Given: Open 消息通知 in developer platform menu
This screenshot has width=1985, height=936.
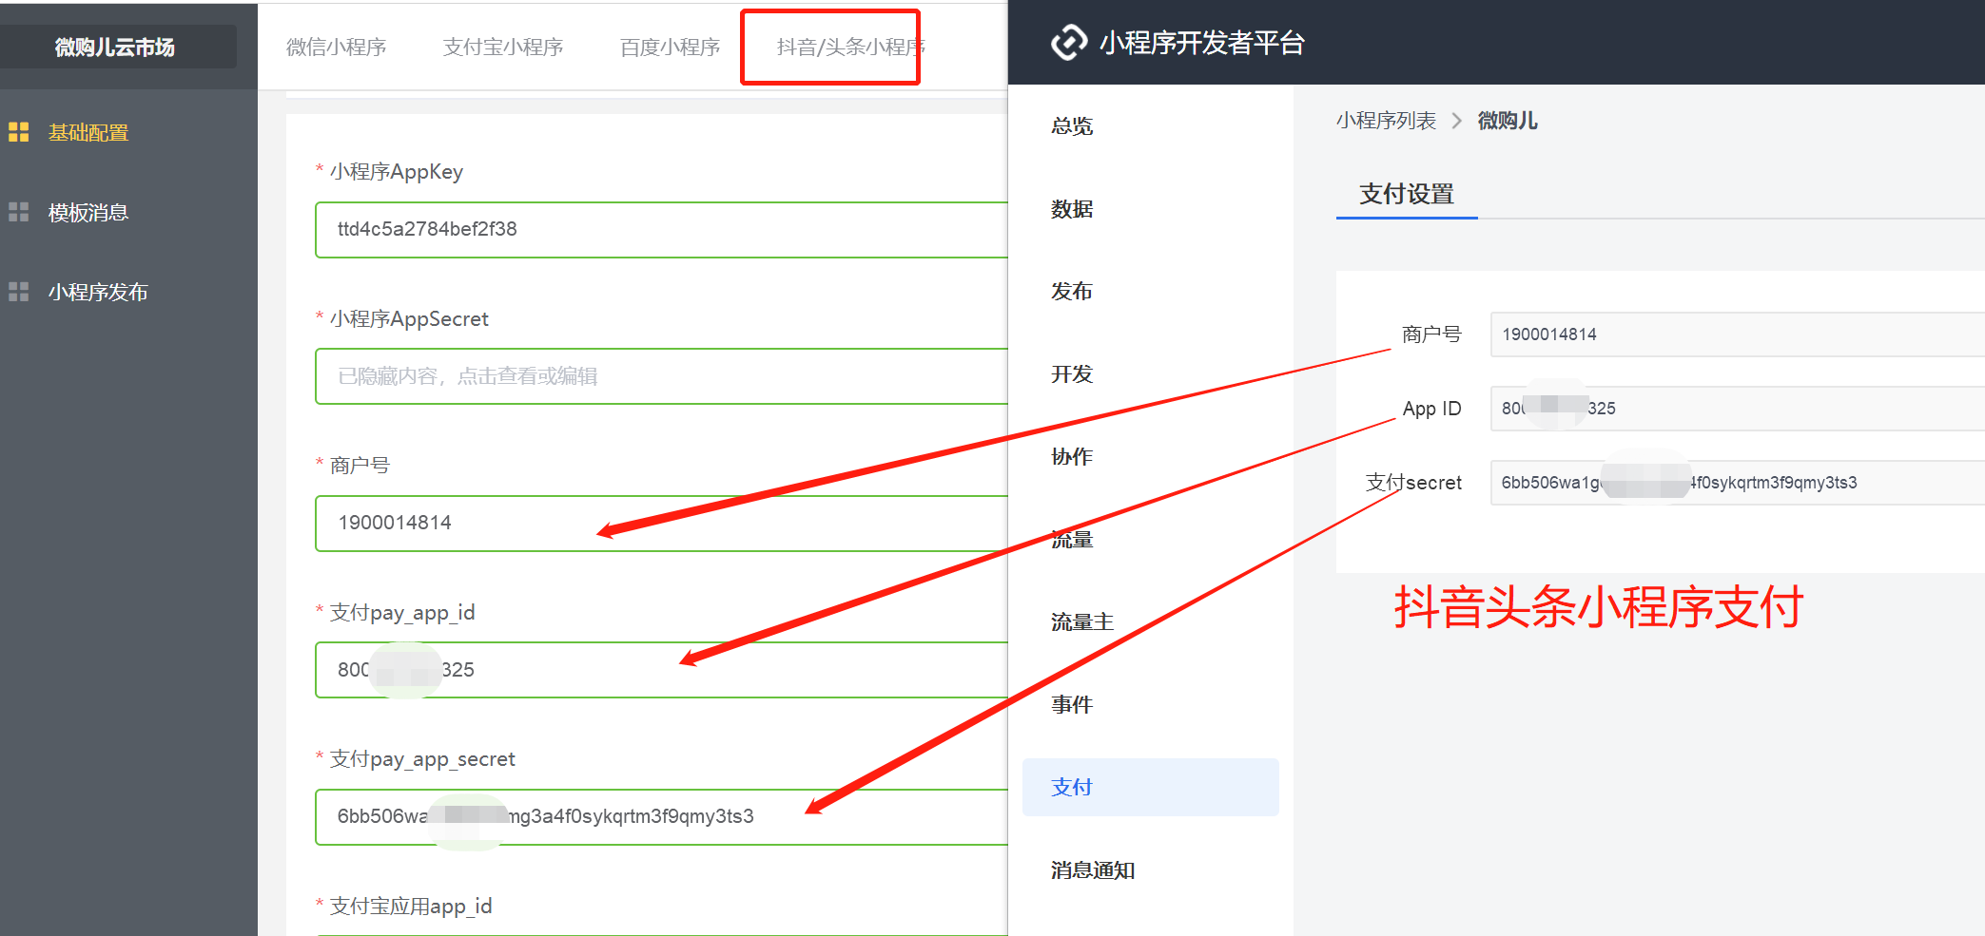Looking at the screenshot, I should click(1093, 869).
